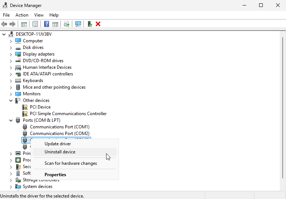This screenshot has height=199, width=286.
Task: Select PCI Simple Communications Controller entry
Action: click(x=68, y=114)
